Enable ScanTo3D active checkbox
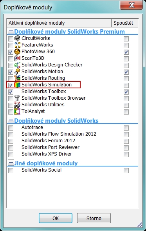This screenshot has width=146, height=231. pos(11,59)
